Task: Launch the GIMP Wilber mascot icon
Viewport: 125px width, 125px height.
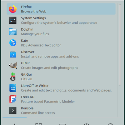Action: [x=13, y=65]
